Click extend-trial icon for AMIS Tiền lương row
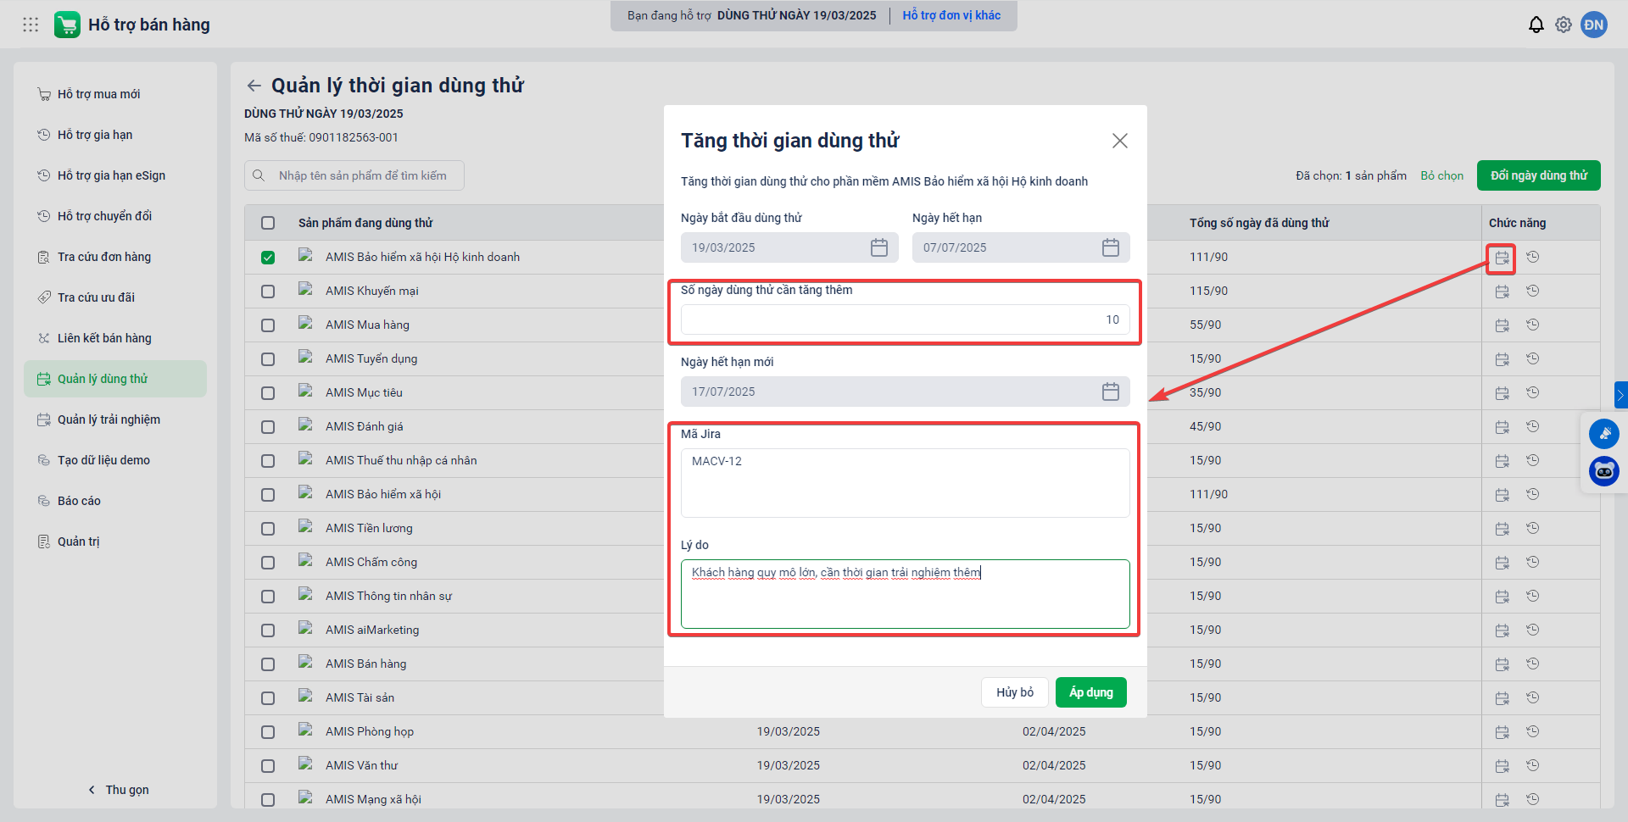 coord(1502,529)
